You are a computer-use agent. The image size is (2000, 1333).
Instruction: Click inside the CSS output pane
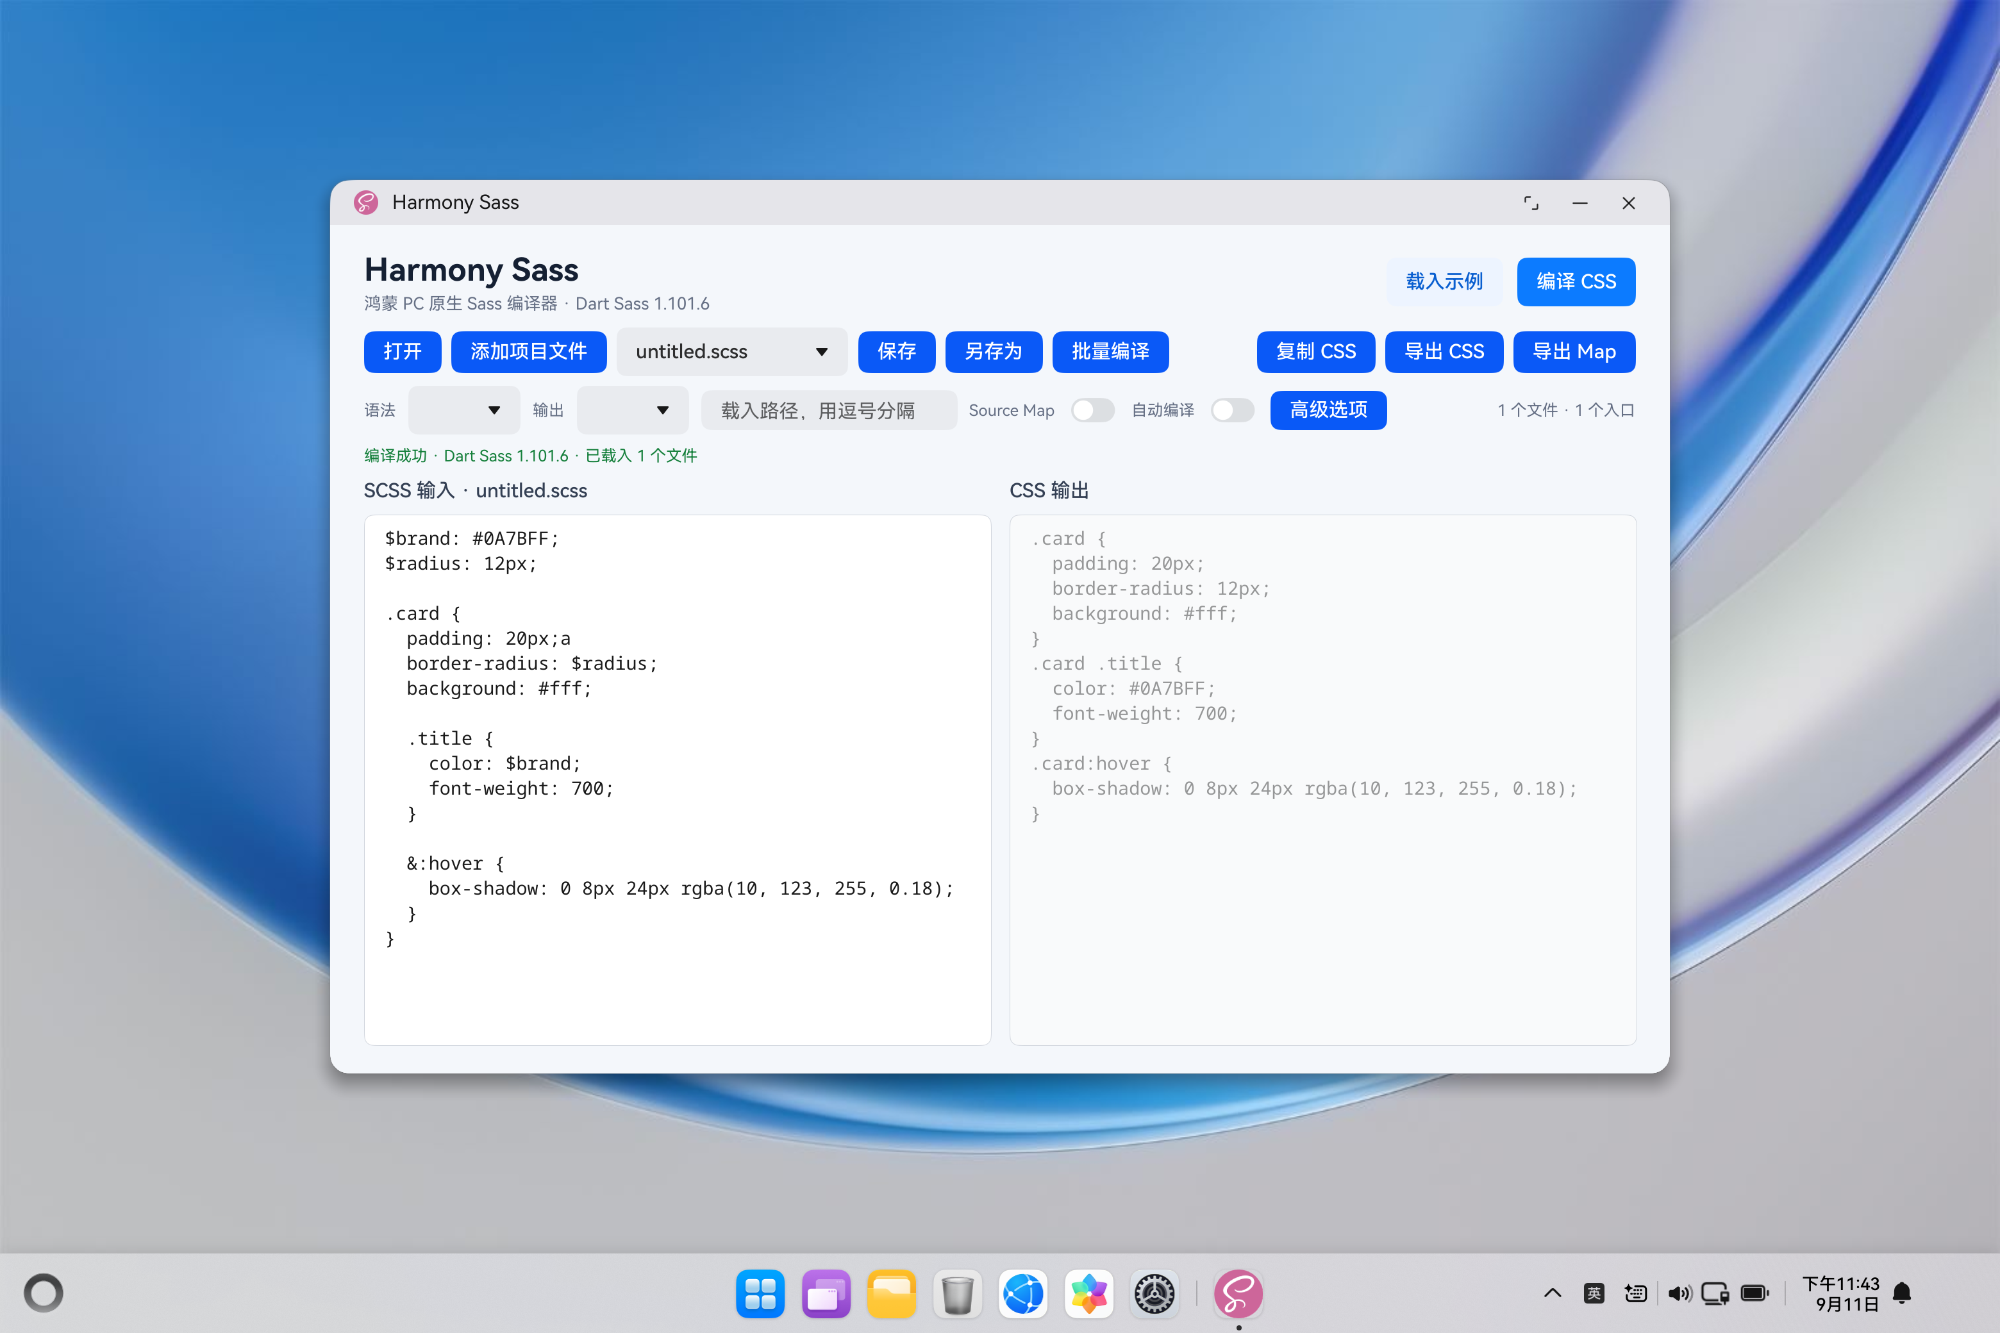[x=1322, y=779]
